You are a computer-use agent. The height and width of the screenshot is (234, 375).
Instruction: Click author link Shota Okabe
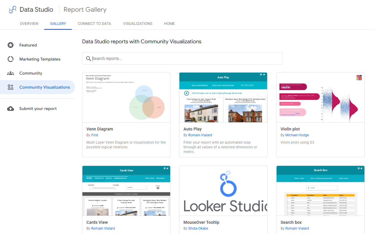coord(198,228)
